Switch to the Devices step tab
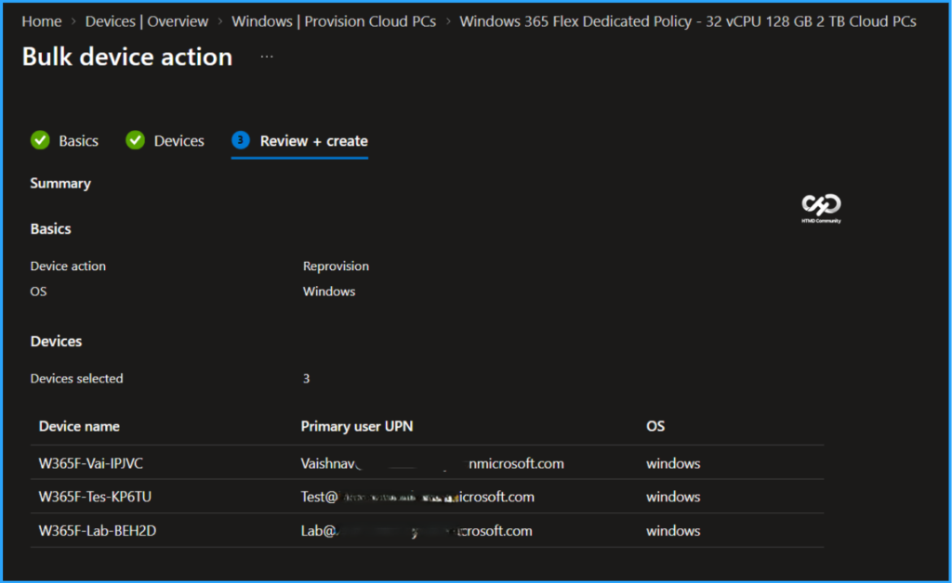This screenshot has height=583, width=952. click(178, 140)
